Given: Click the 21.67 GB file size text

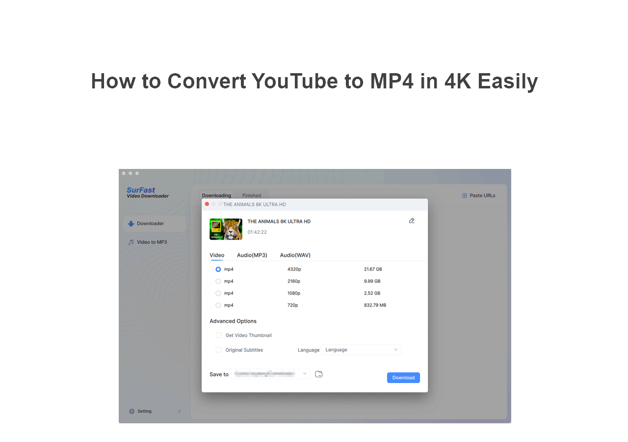Looking at the screenshot, I should click(373, 270).
